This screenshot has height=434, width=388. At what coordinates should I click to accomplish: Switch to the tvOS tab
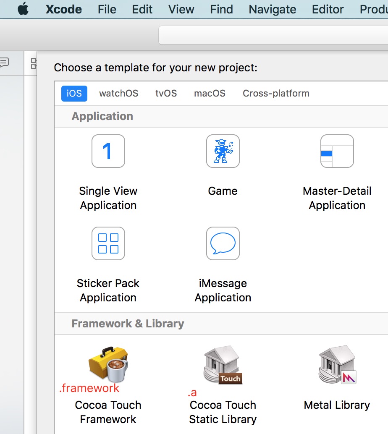(x=166, y=94)
